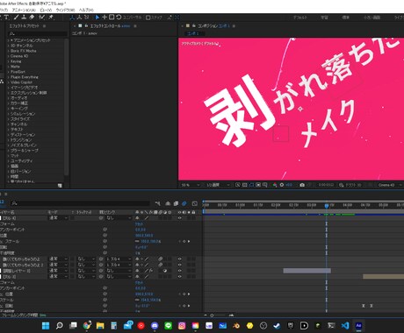Open the View menu
404x333 pixels.
click(46, 10)
